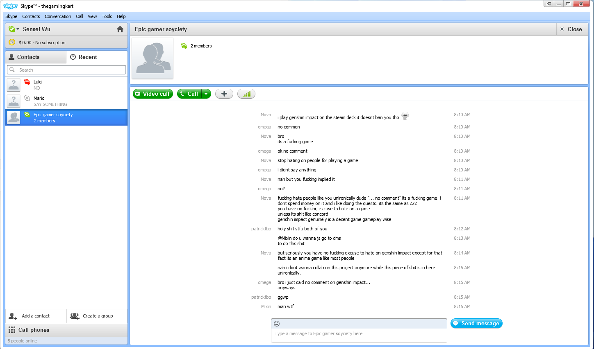Viewport: 594px width, 349px height.
Task: Click the Skype credit coin icon
Action: click(12, 42)
